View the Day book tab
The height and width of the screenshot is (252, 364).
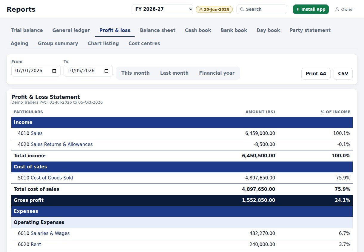(268, 30)
